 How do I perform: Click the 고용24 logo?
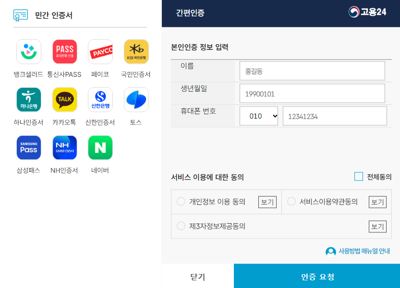pyautogui.click(x=367, y=12)
